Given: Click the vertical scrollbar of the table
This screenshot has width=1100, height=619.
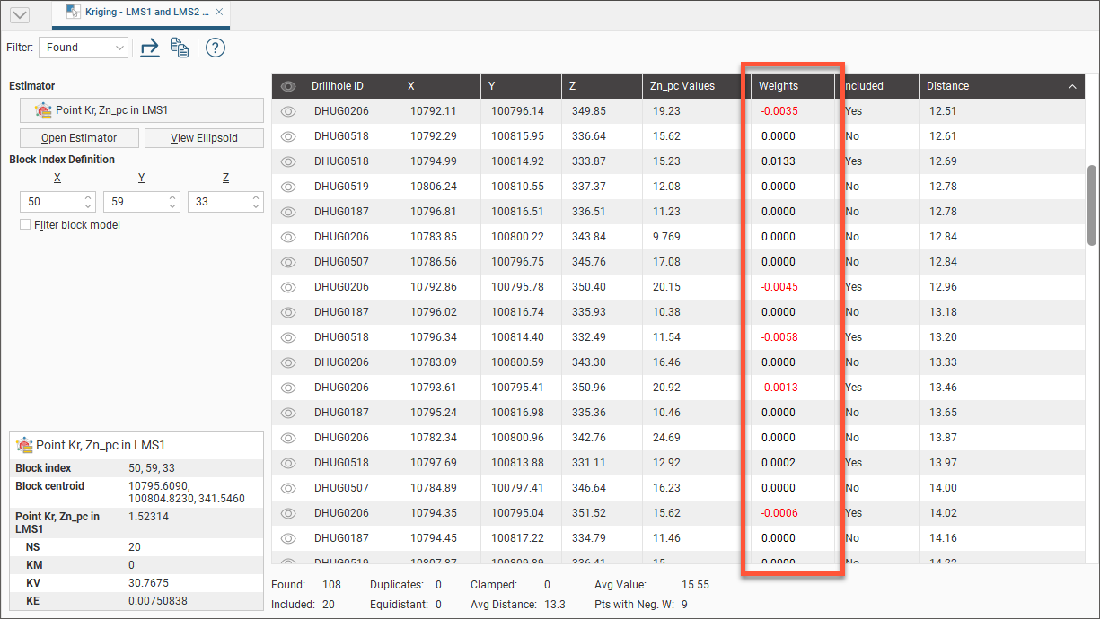Looking at the screenshot, I should tap(1091, 205).
